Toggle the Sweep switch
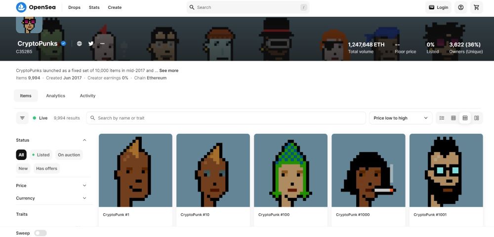This screenshot has width=494, height=237. [41, 233]
